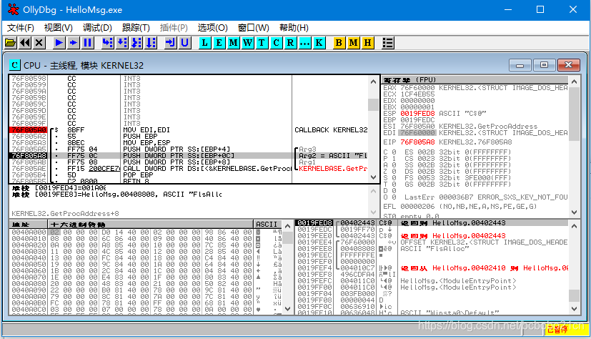Image resolution: width=591 pixels, height=339 pixels.
Task: Click the Step into icon
Action: [x=107, y=43]
